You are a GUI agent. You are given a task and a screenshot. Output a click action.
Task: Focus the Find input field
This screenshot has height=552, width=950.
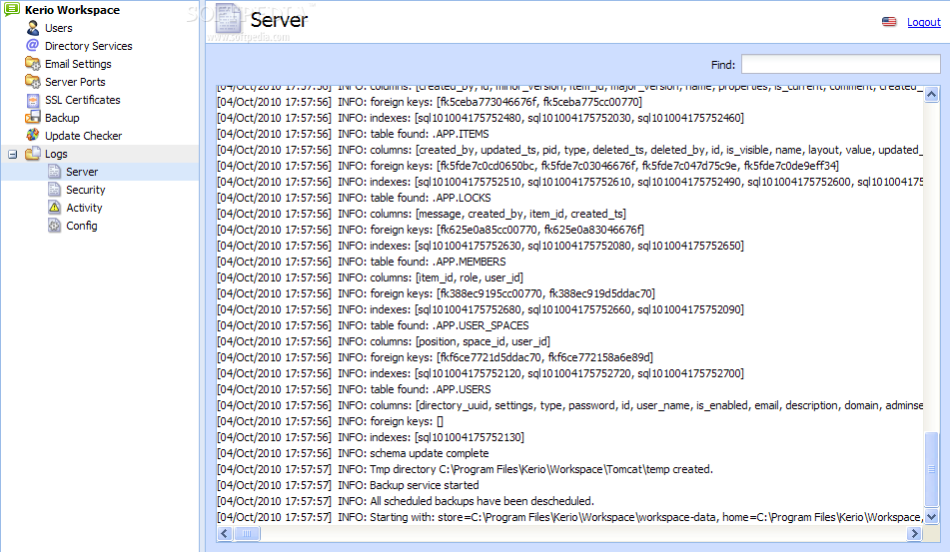pos(840,64)
